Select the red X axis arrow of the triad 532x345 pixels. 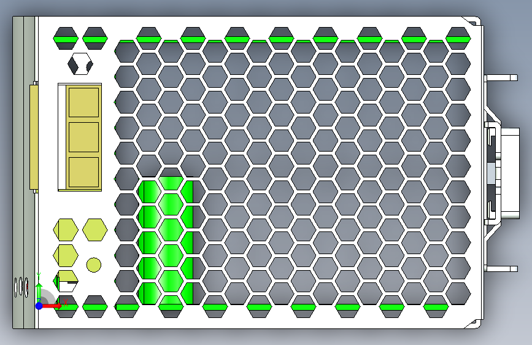pyautogui.click(x=52, y=306)
